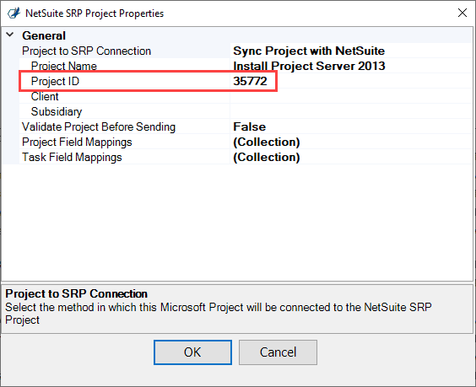Click the empty Subsidiary value field

351,111
